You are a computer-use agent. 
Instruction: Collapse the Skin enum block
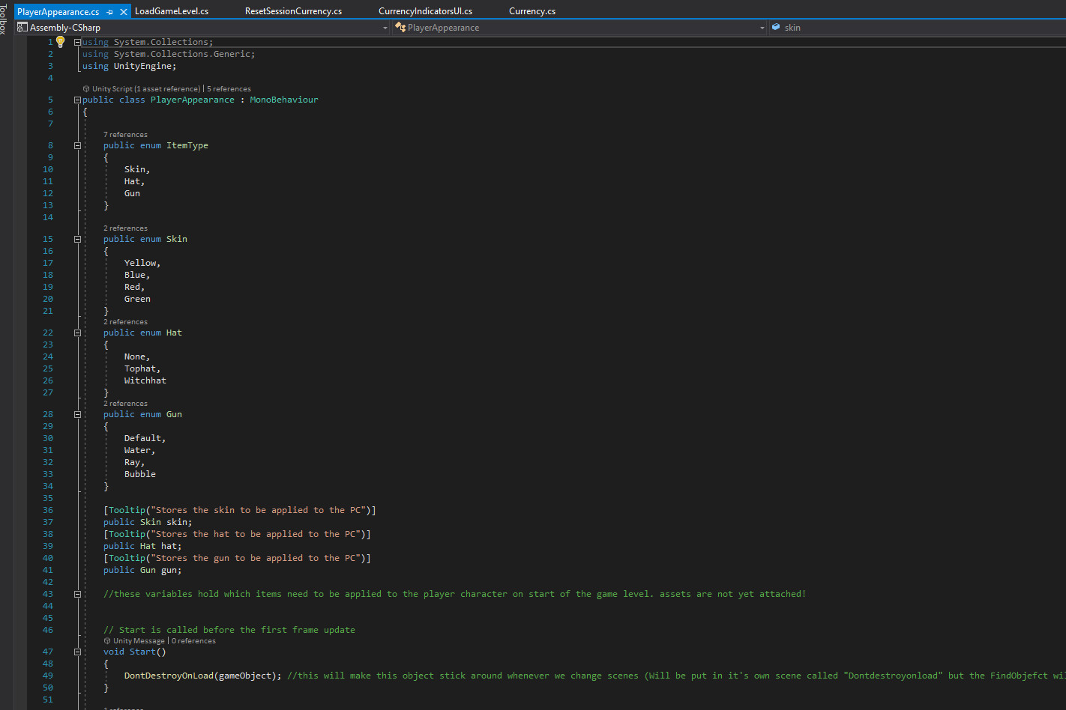coord(77,240)
